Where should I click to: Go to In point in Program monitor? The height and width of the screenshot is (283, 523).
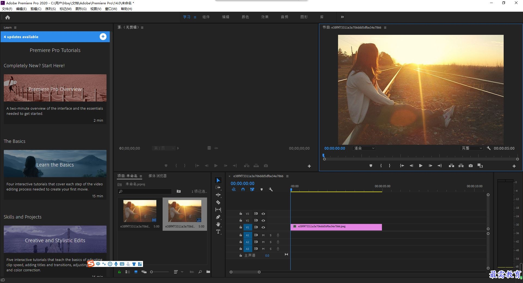pos(402,166)
